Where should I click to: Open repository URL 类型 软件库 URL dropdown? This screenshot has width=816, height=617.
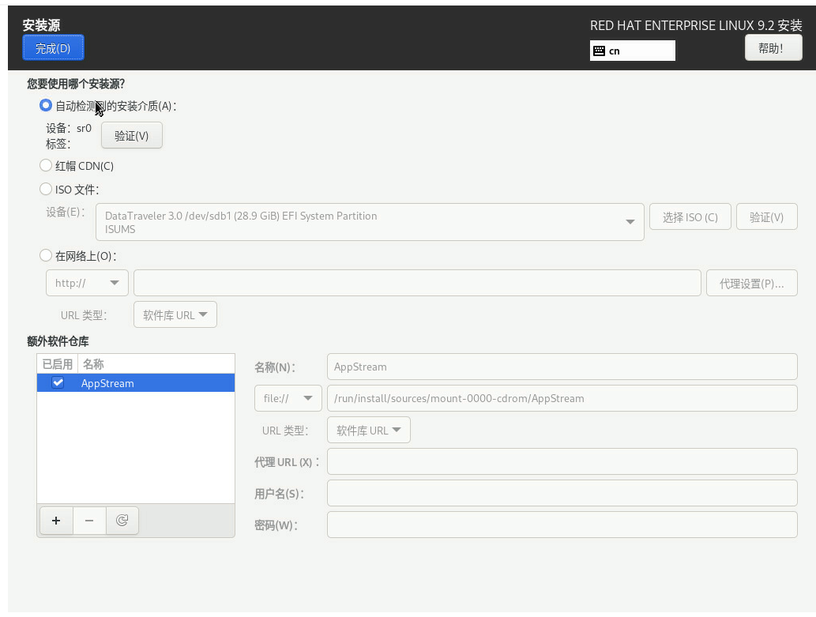tap(369, 431)
